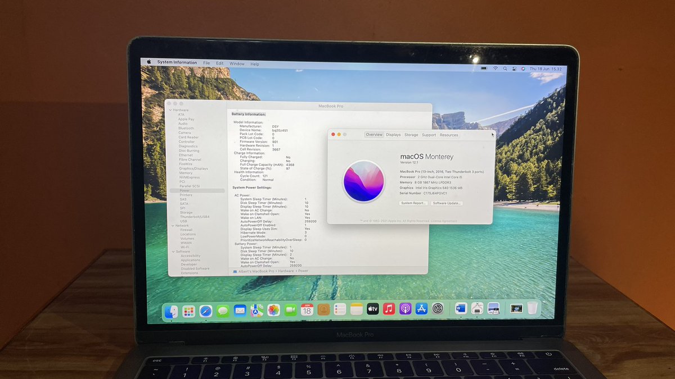Switch to the Support tab
Viewport: 675px width, 379px height.
pos(429,135)
